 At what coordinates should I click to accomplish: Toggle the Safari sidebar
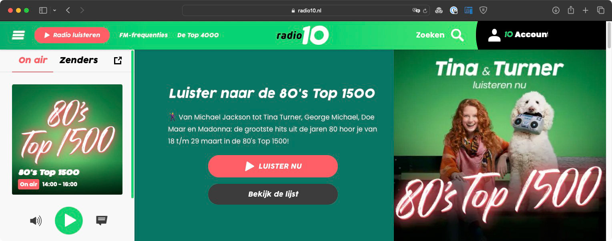click(x=43, y=10)
